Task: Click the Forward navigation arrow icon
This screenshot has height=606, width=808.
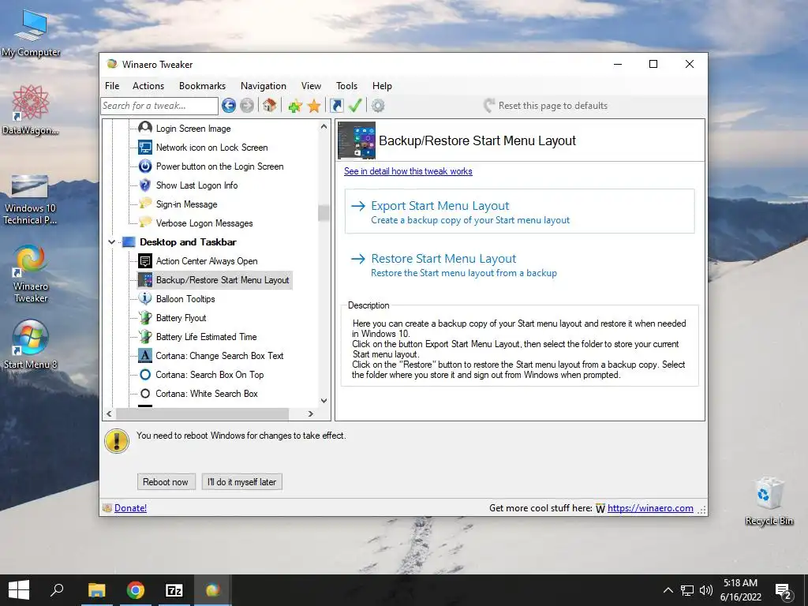Action: (x=247, y=106)
